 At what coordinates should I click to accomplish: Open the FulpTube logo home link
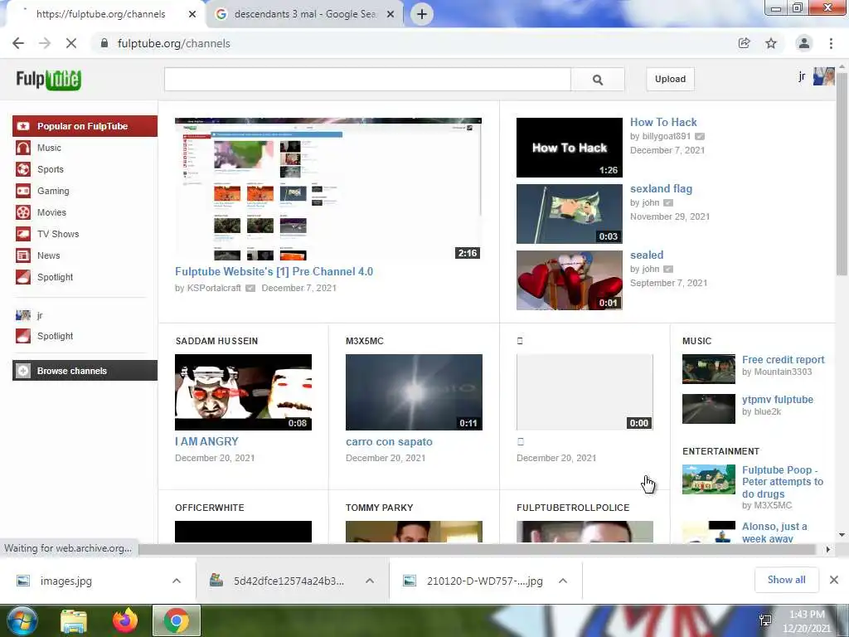coord(49,80)
